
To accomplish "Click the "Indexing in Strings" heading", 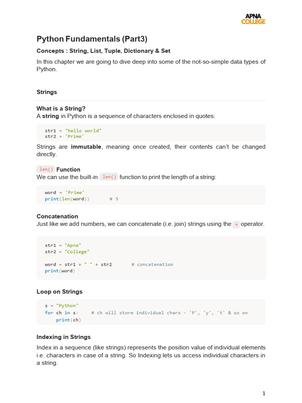I will click(x=63, y=337).
